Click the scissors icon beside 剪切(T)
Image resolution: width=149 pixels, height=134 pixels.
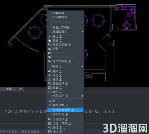49,37
